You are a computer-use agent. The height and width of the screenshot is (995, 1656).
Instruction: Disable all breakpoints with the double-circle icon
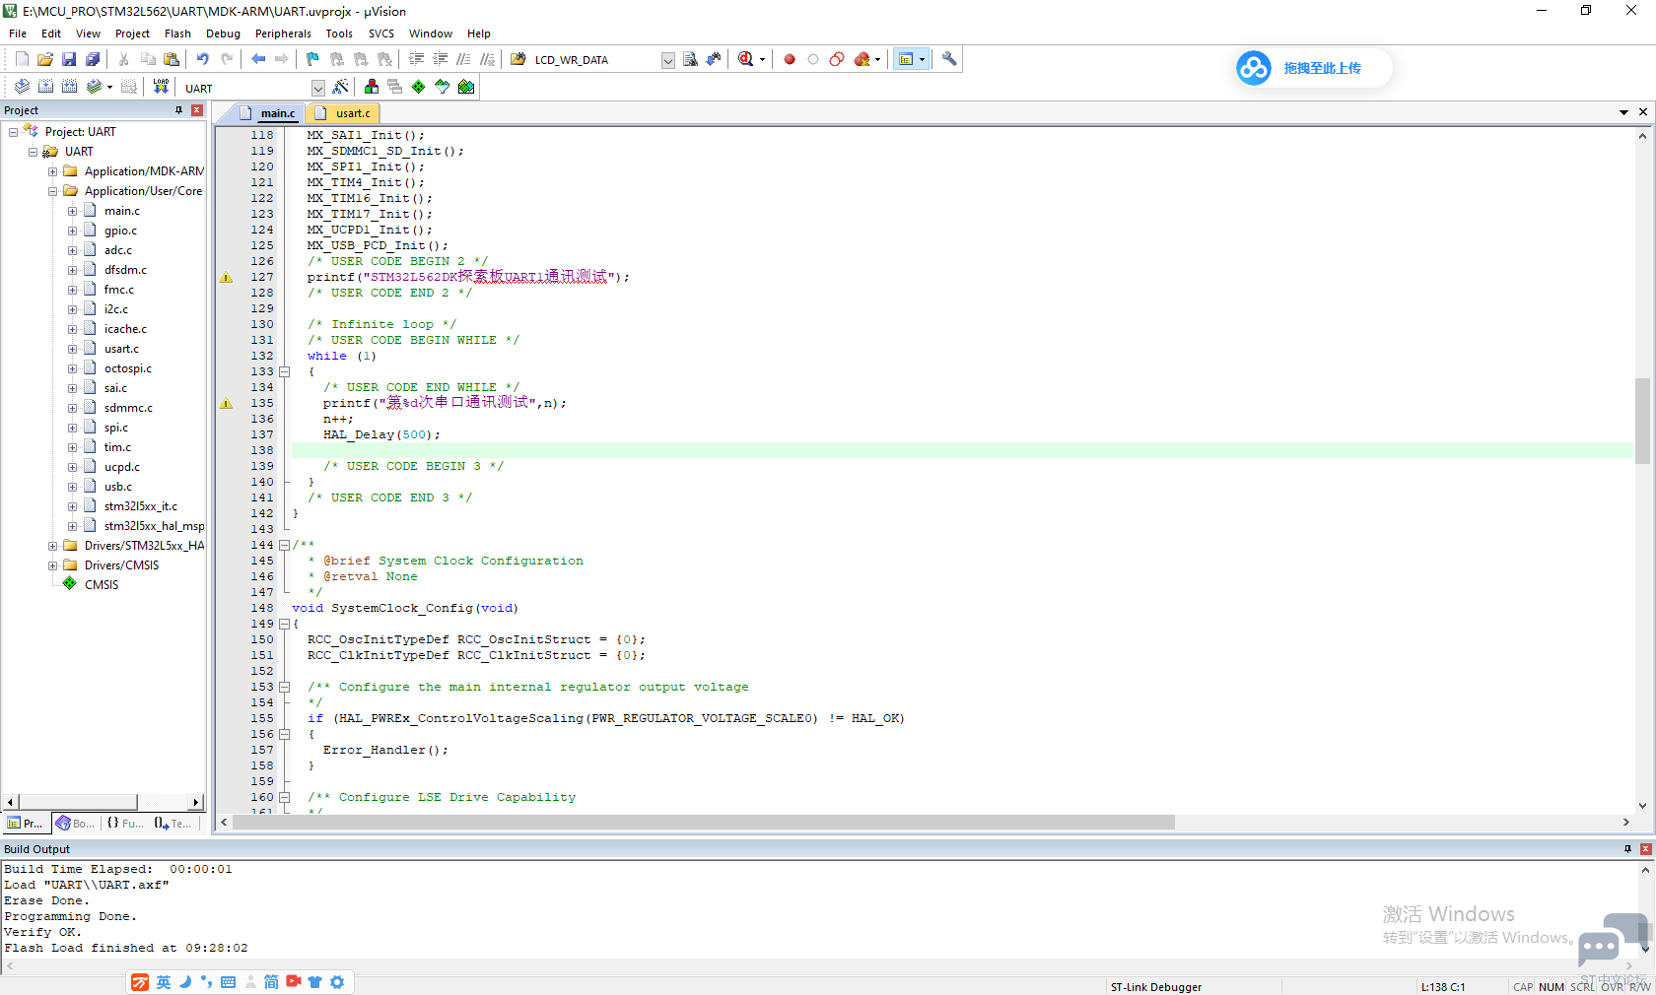point(837,59)
